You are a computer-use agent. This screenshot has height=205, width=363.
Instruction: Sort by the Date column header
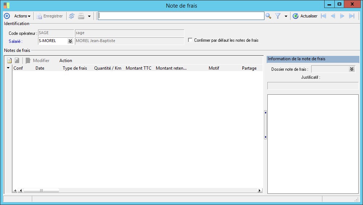tap(40, 68)
